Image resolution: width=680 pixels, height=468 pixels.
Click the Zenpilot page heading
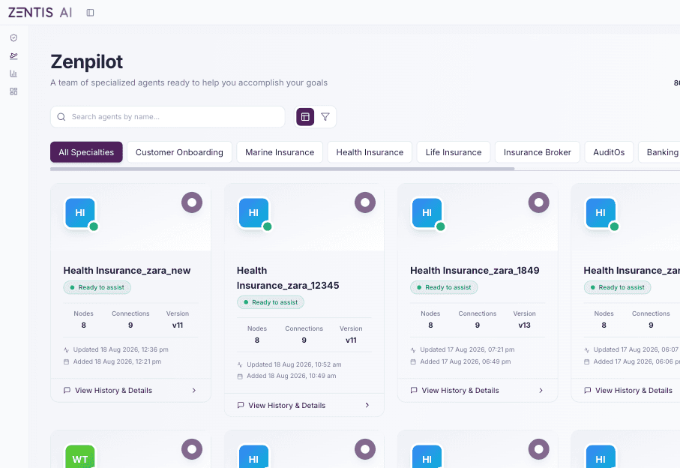pos(87,61)
